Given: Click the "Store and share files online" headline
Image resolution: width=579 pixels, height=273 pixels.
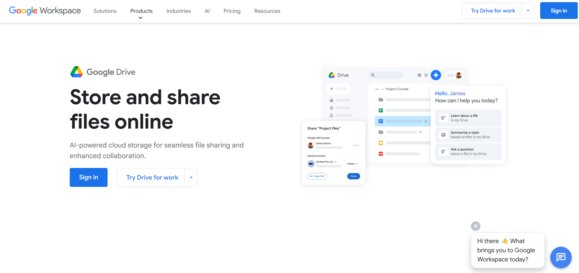Looking at the screenshot, I should pos(145,109).
